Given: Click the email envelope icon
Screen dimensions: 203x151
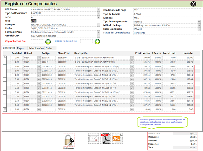Looking at the screenshot, I should pos(93,138).
